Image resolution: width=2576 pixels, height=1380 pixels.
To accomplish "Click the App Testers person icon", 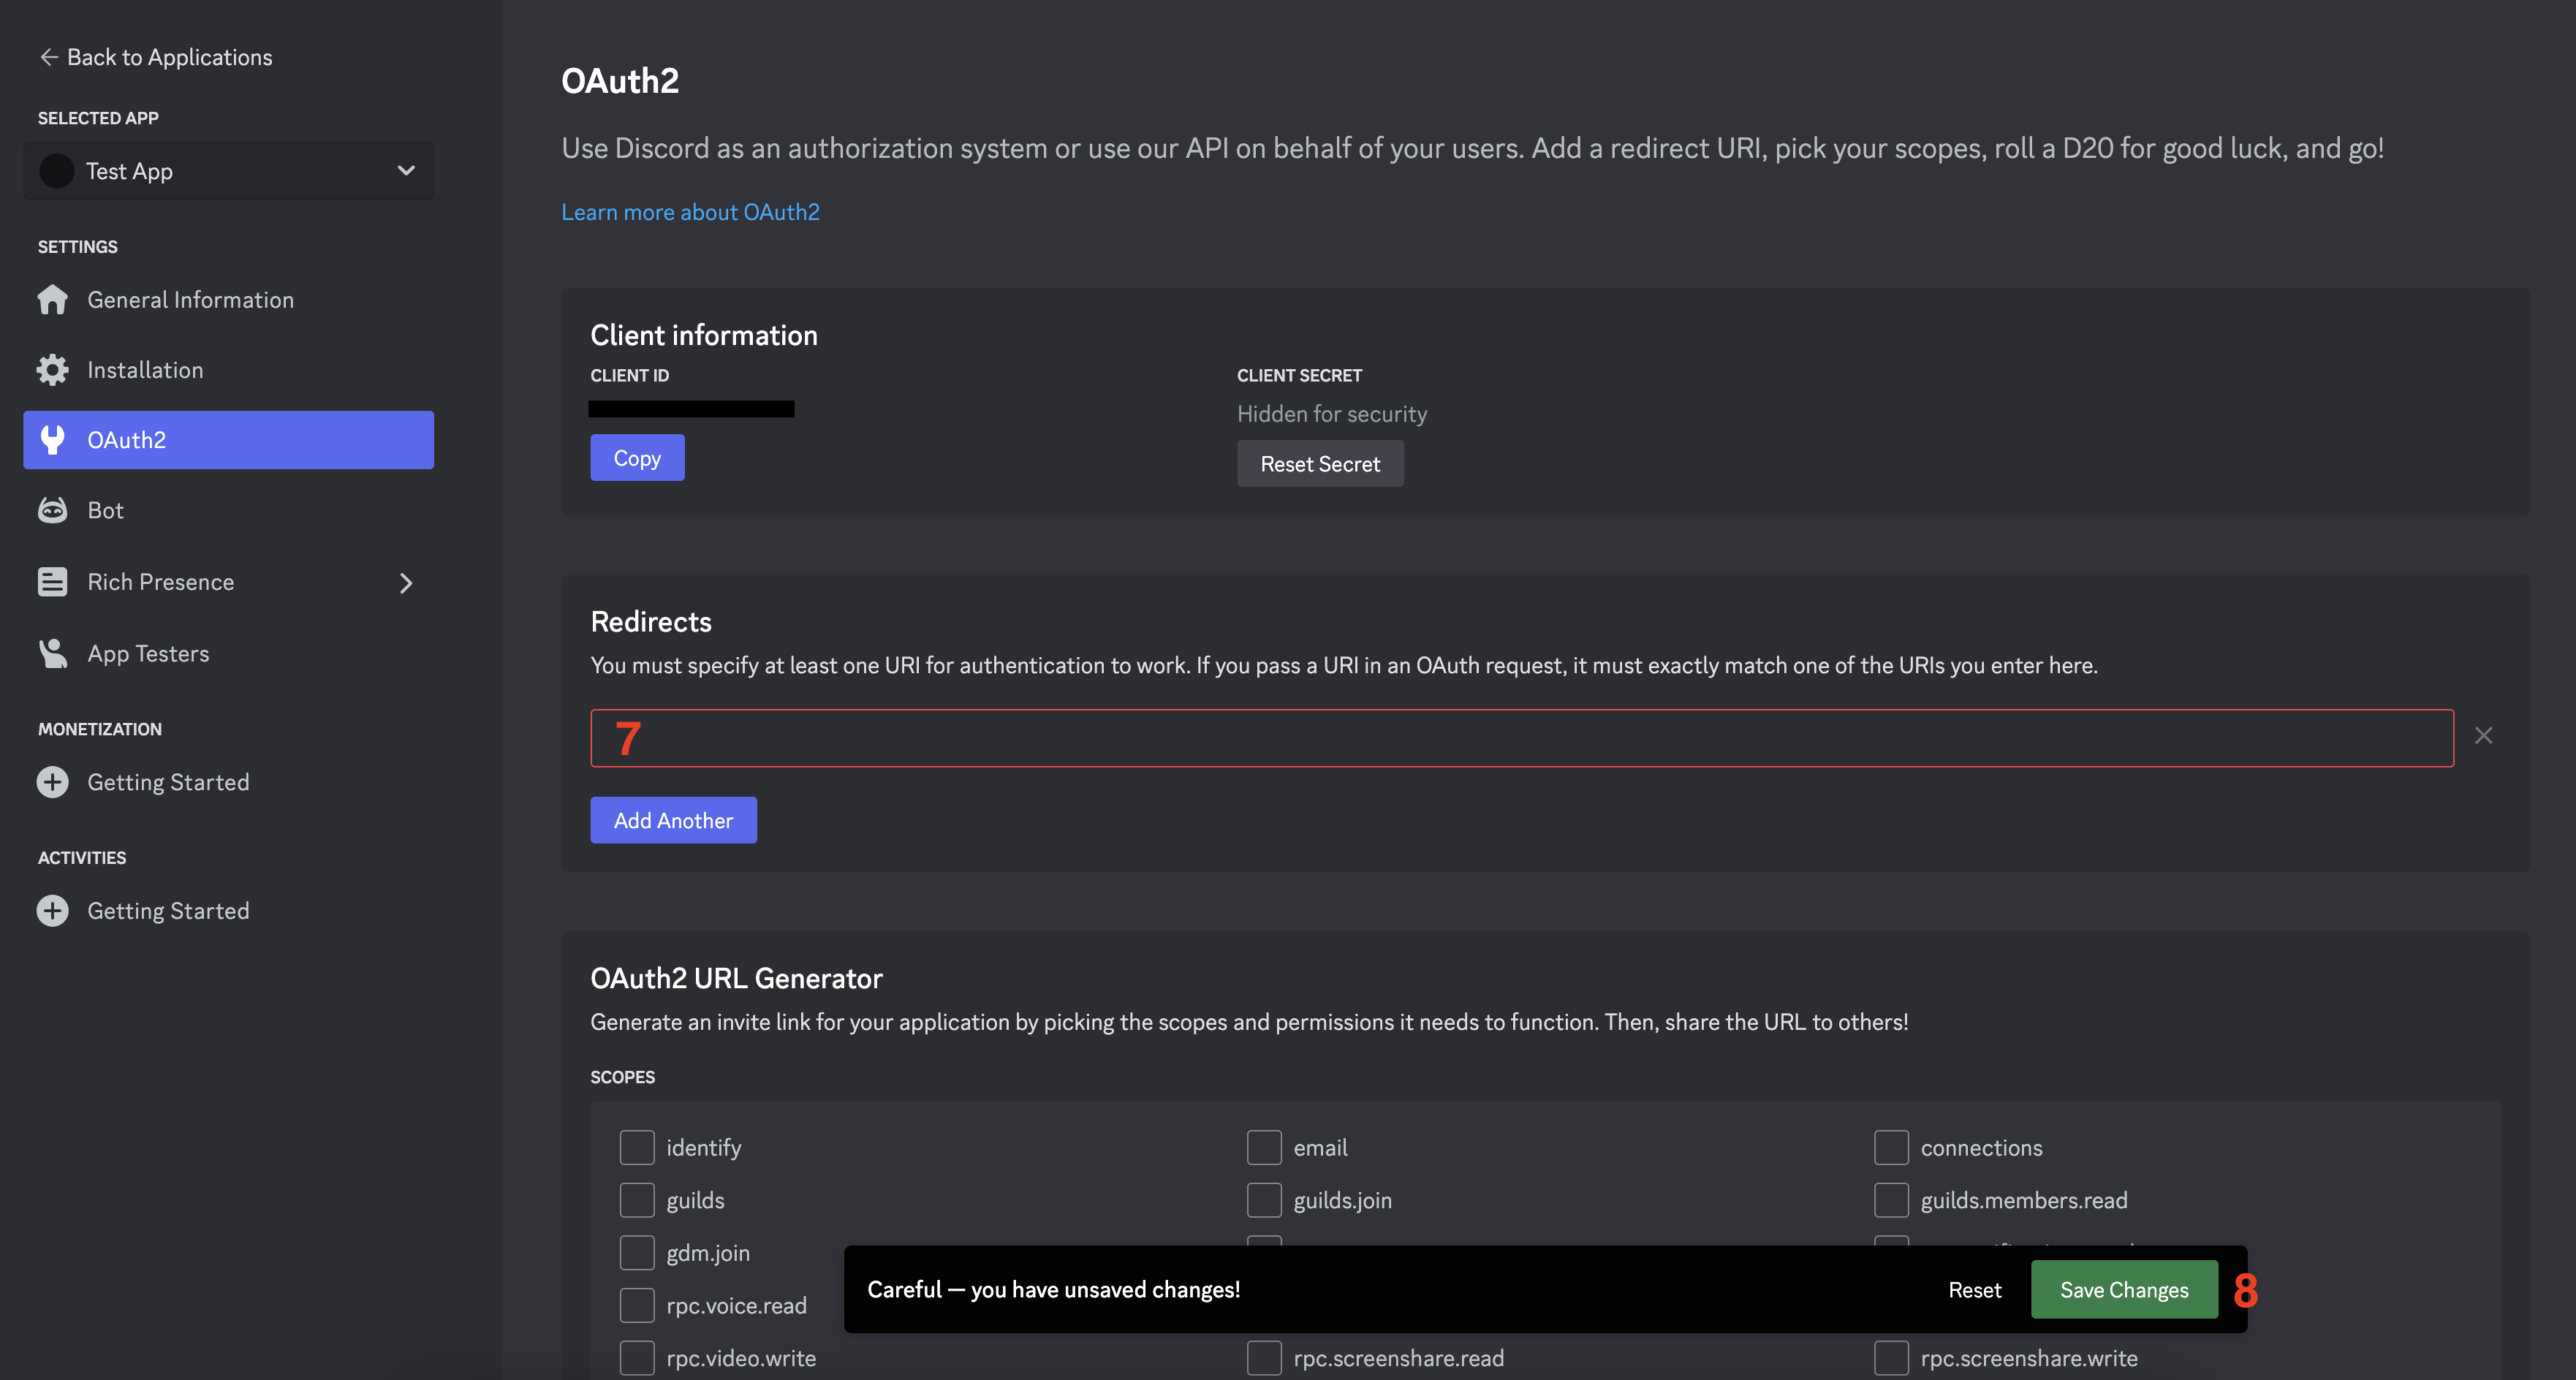I will tap(52, 653).
